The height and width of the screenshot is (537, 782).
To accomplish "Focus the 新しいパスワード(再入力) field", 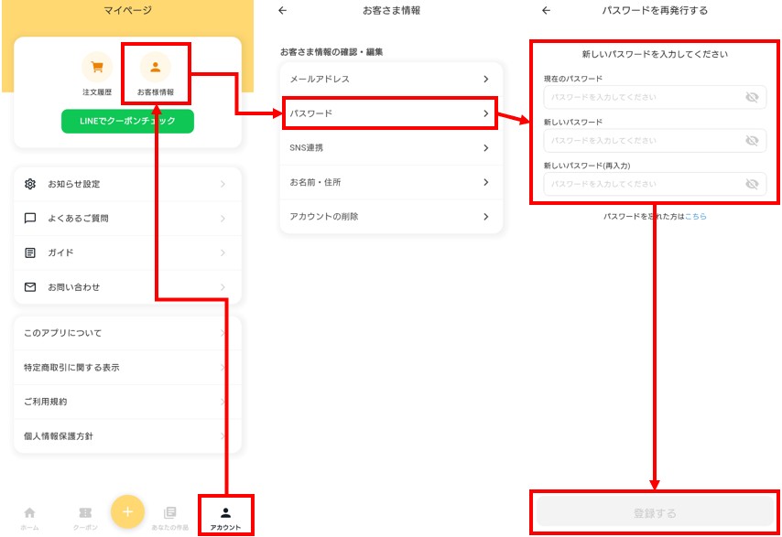I will pos(655,184).
